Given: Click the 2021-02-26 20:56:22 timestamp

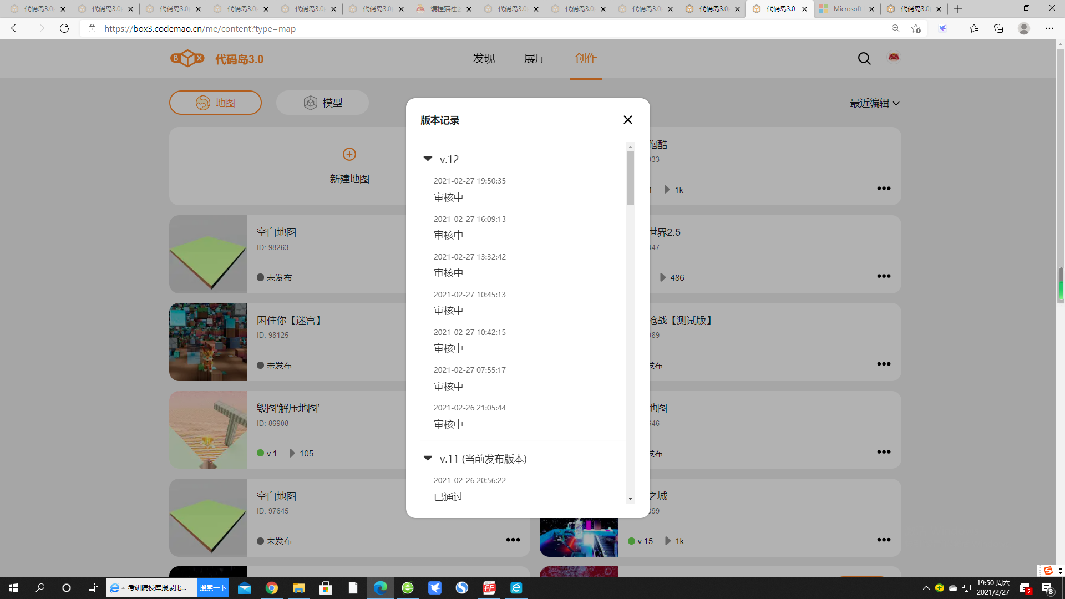Looking at the screenshot, I should point(470,480).
